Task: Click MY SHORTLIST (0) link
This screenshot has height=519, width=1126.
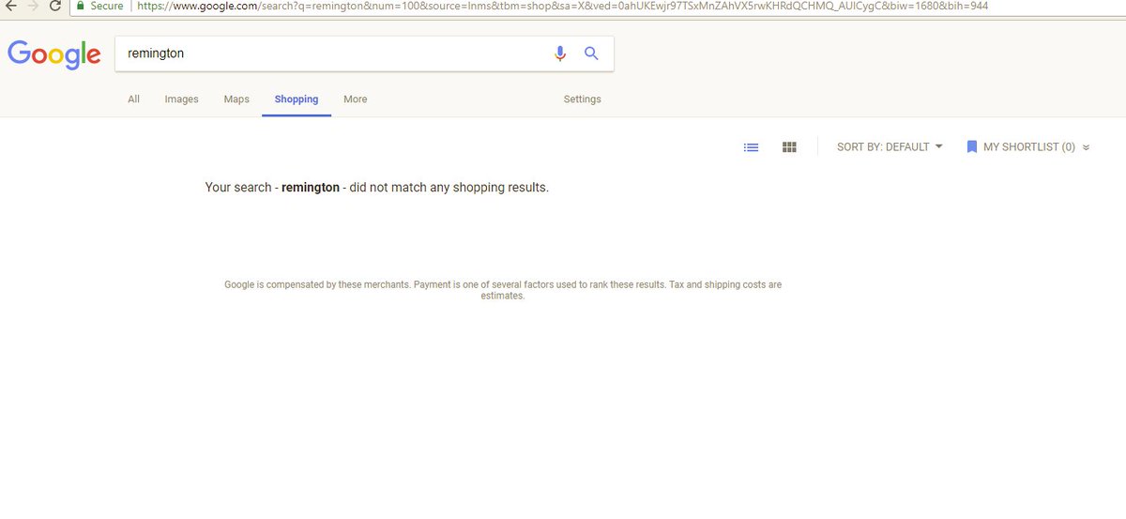Action: (1029, 147)
